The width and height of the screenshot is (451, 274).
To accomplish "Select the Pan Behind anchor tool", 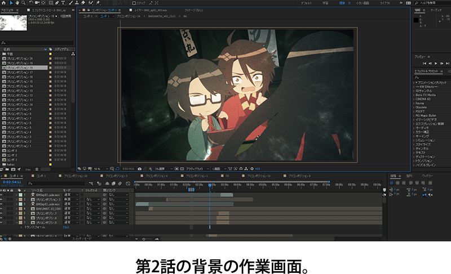I will (43, 3).
